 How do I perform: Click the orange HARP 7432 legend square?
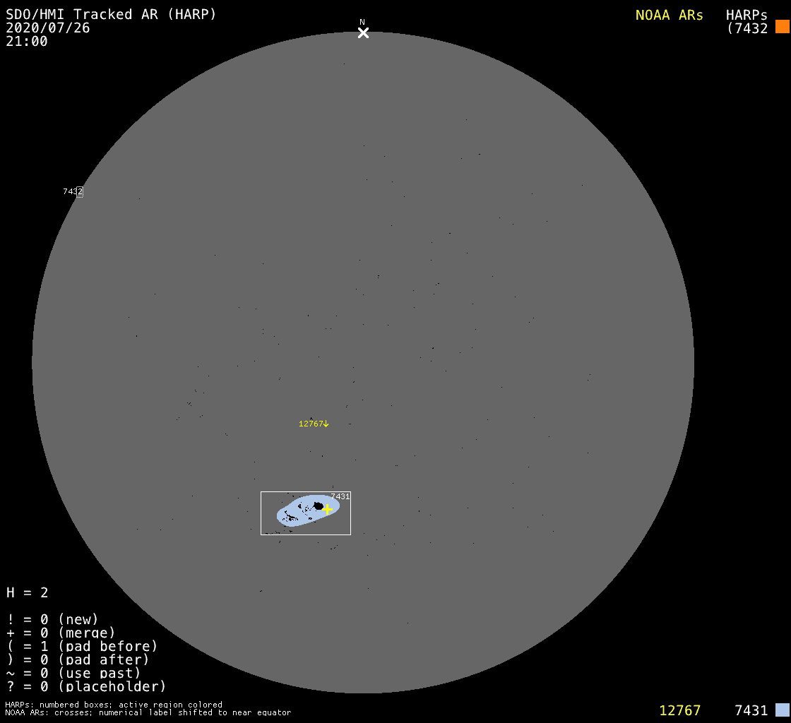click(x=782, y=27)
